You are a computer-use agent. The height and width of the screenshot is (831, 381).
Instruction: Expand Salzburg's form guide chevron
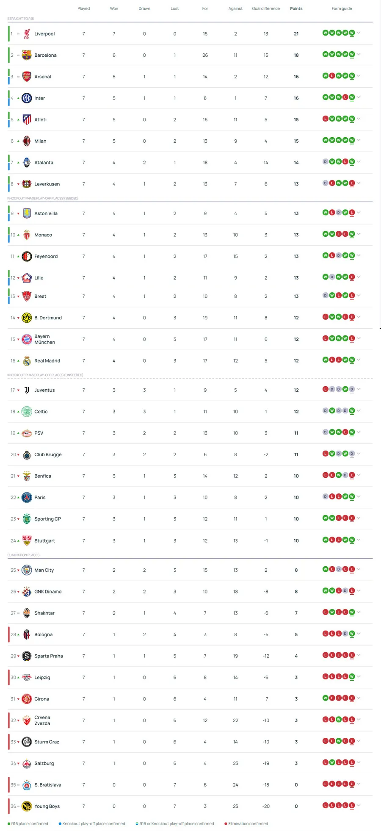pos(359,762)
